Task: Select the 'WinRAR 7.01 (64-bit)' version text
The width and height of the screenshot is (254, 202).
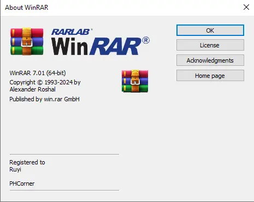Action: coord(38,73)
